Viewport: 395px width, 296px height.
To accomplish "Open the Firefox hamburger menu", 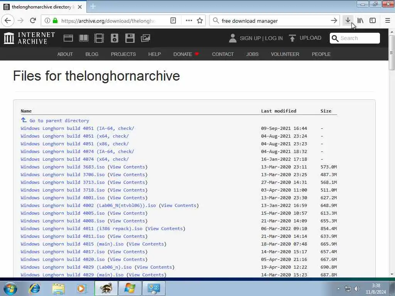I will 388,21.
